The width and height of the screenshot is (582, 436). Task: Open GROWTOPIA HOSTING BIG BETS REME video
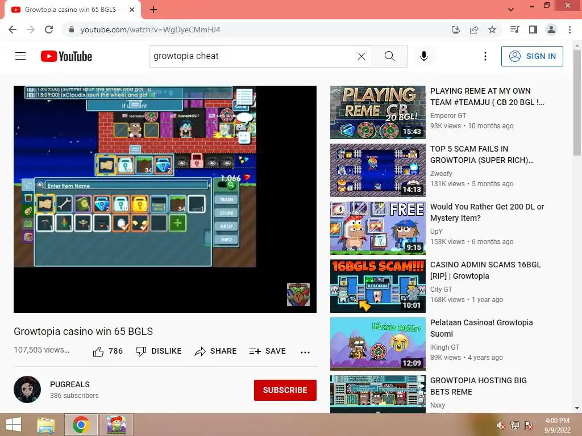click(x=479, y=386)
